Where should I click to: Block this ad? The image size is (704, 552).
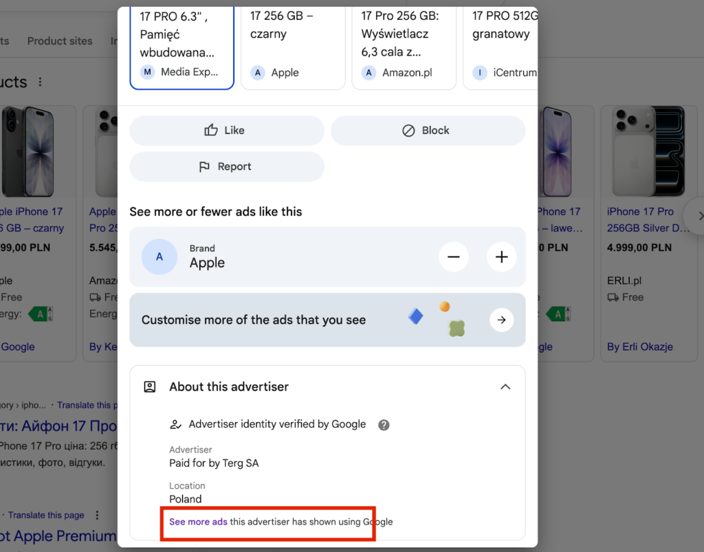[428, 131]
